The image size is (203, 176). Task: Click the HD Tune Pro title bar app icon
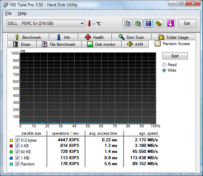coord(6,5)
